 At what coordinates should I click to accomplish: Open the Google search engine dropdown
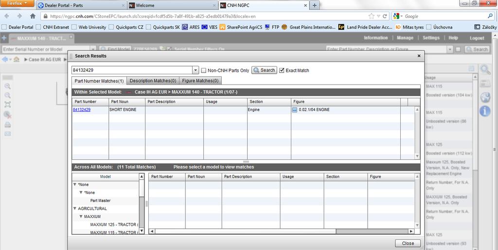pos(398,16)
